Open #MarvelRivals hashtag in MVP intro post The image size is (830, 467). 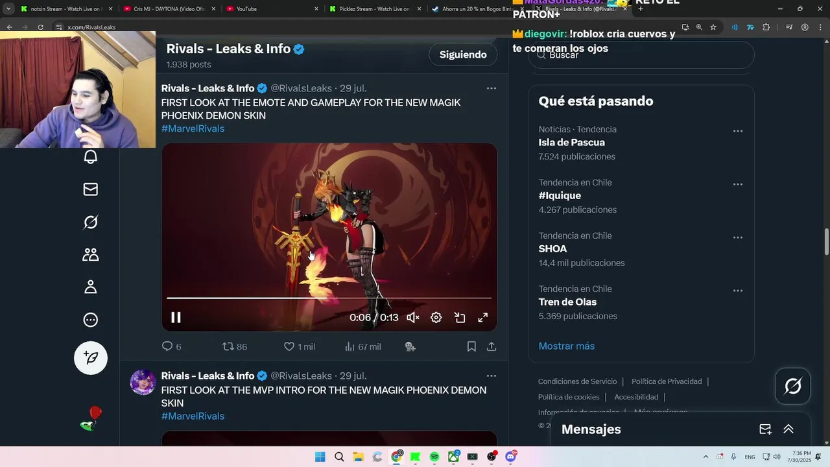point(193,416)
